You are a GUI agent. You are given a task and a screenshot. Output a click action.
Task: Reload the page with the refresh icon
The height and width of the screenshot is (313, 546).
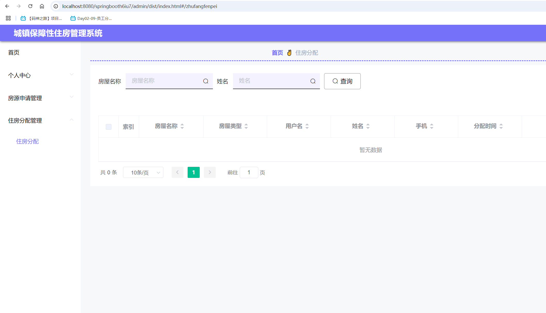(30, 6)
